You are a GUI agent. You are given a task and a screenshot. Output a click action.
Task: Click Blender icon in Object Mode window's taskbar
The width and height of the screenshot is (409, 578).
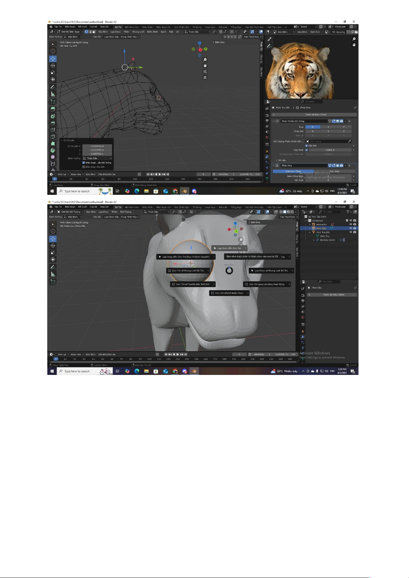(194, 371)
